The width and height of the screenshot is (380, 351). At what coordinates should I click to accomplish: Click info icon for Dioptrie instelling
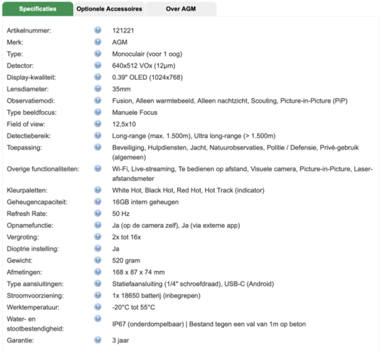[x=98, y=248]
